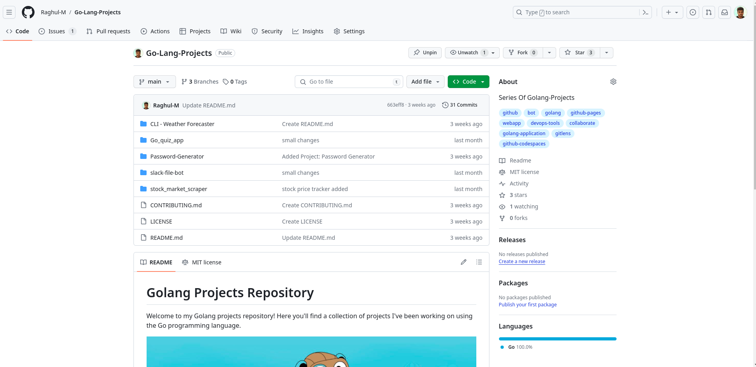Screen dimensions: 756x367
Task: Open the Add file dropdown
Action: (x=425, y=82)
